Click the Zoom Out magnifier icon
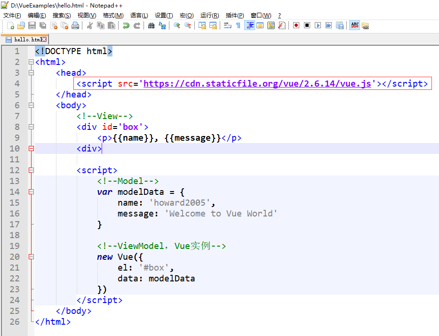439x336 pixels. coord(188,26)
